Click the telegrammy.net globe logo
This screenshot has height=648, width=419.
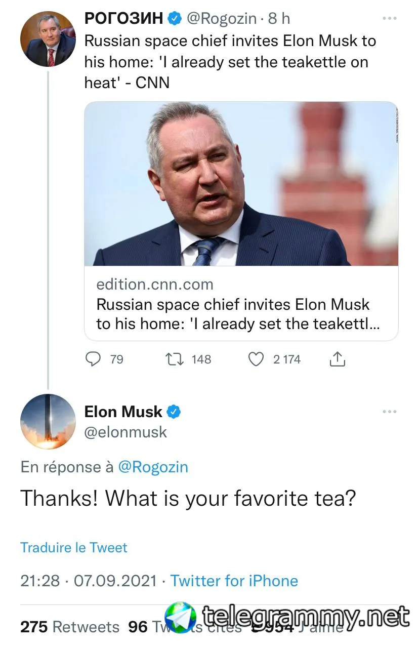click(182, 617)
